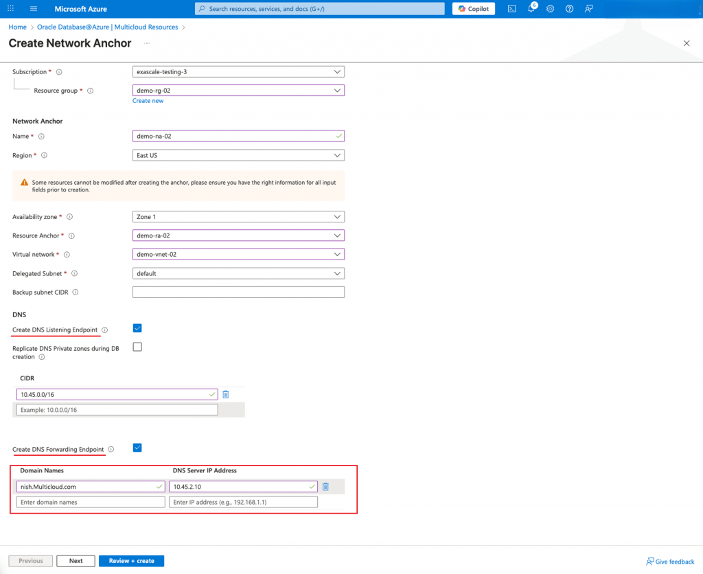Open the Region dropdown showing East US

238,155
